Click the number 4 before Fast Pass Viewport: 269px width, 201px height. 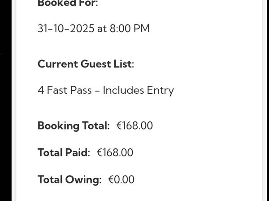41,90
